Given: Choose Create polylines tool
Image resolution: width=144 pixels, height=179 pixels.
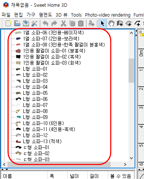Looking at the screenshot, I should click(137, 23).
